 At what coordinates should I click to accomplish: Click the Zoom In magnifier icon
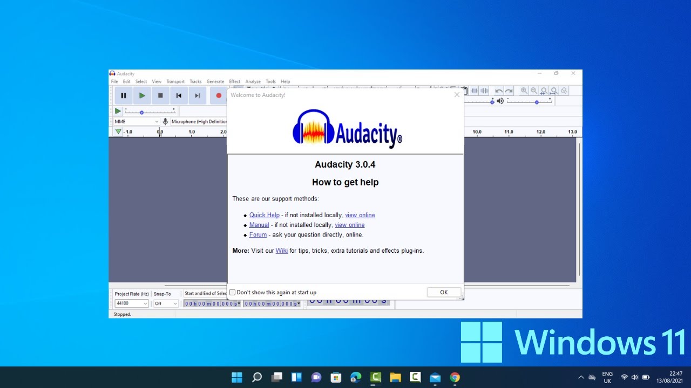(524, 91)
